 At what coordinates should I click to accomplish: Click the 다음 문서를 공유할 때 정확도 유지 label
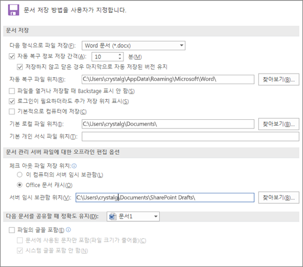(x=52, y=216)
